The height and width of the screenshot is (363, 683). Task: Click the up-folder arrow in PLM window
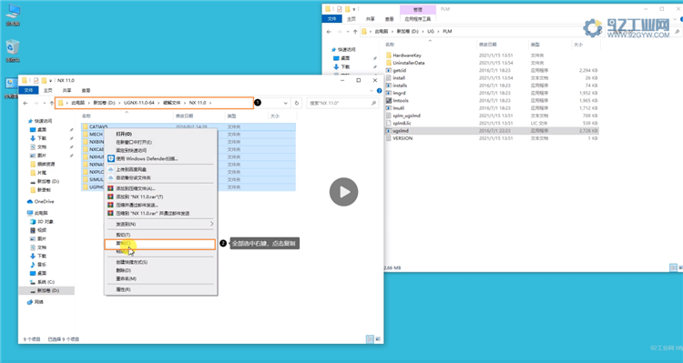point(355,32)
